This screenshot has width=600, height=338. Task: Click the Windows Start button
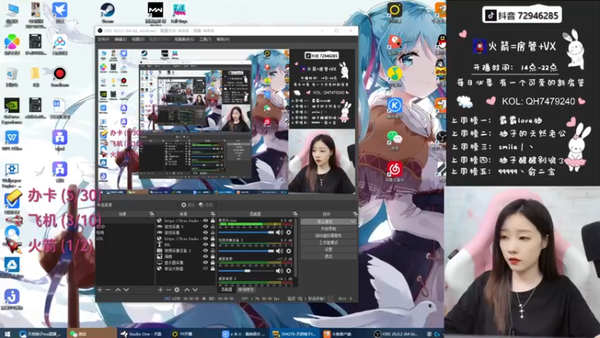click(7, 333)
